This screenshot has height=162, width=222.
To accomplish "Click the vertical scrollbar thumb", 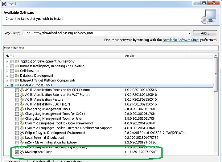I will pyautogui.click(x=216, y=75).
